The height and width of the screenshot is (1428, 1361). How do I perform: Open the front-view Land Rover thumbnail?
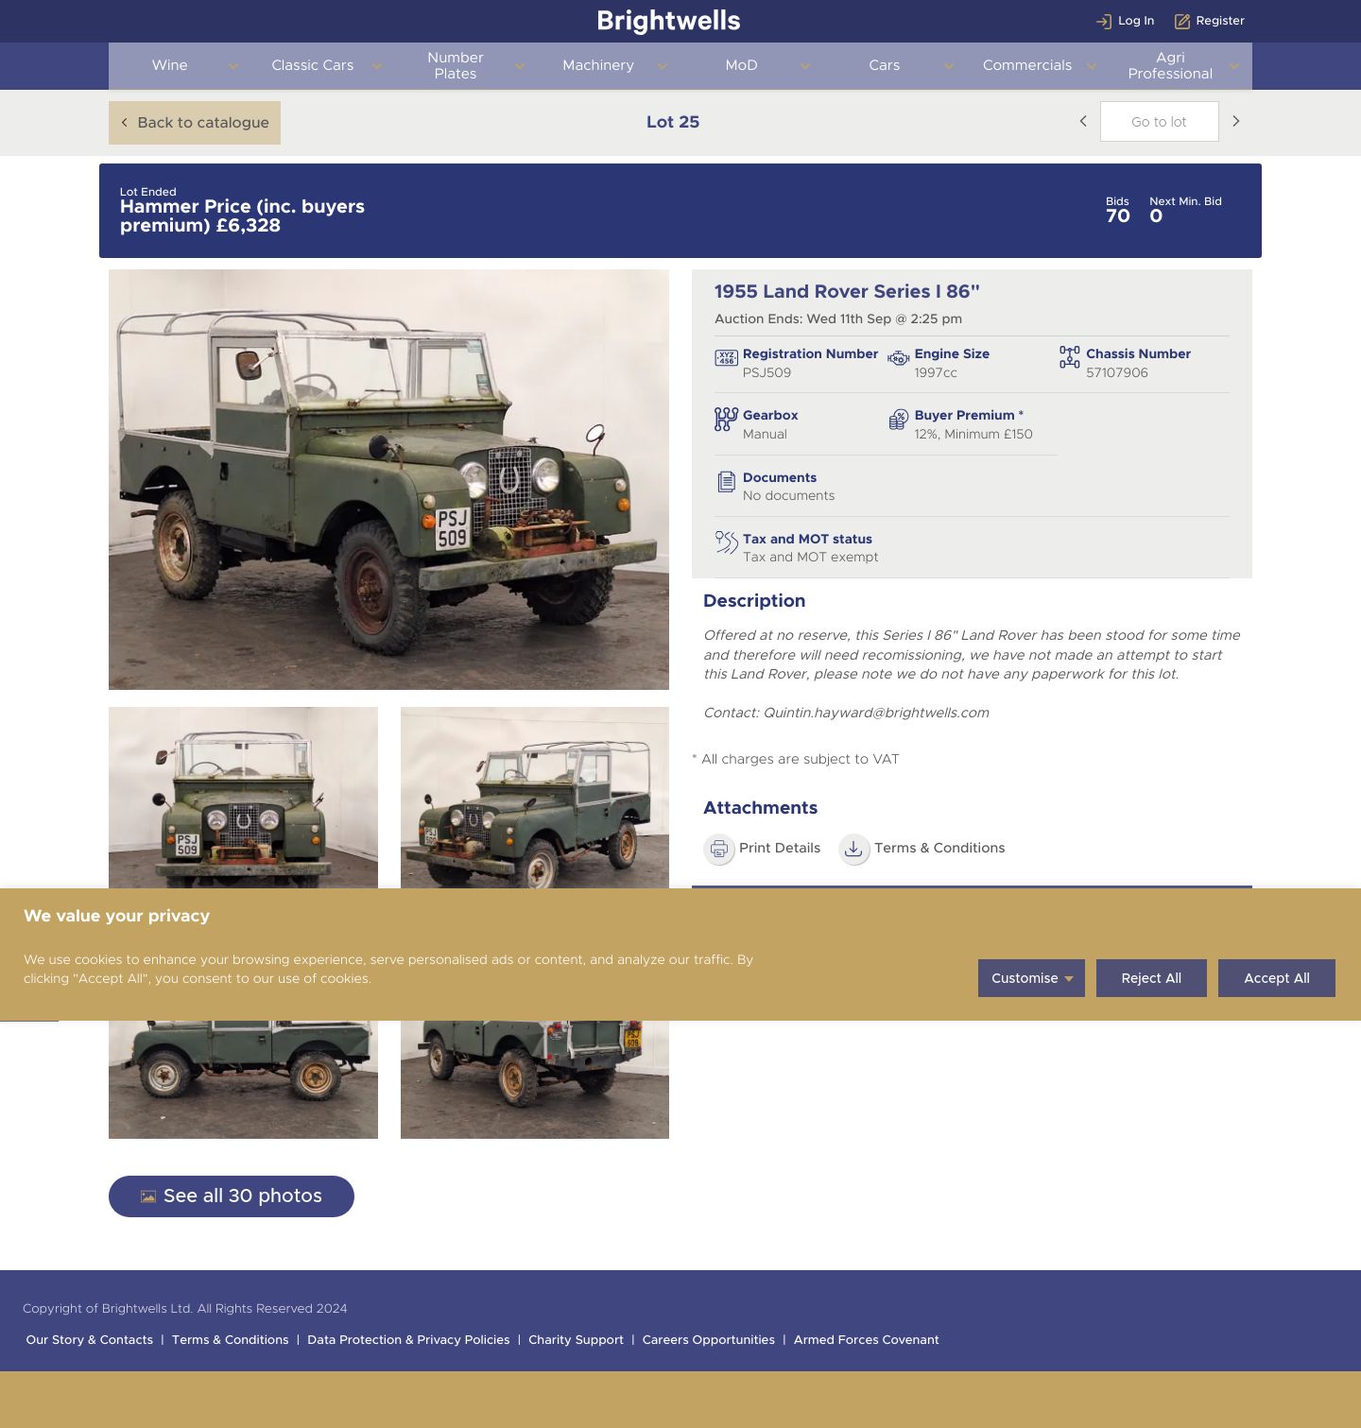tap(243, 798)
